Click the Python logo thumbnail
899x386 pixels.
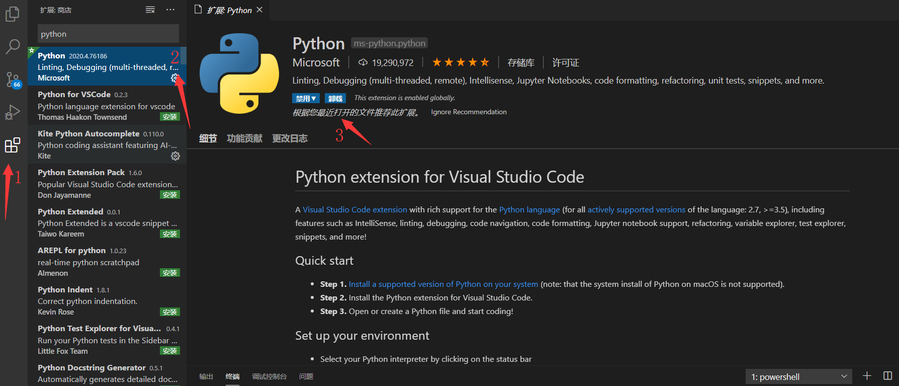(x=239, y=73)
